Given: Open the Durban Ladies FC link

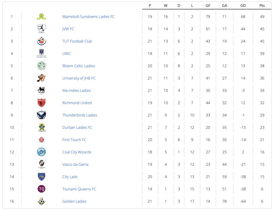Looking at the screenshot, I should point(77,127).
